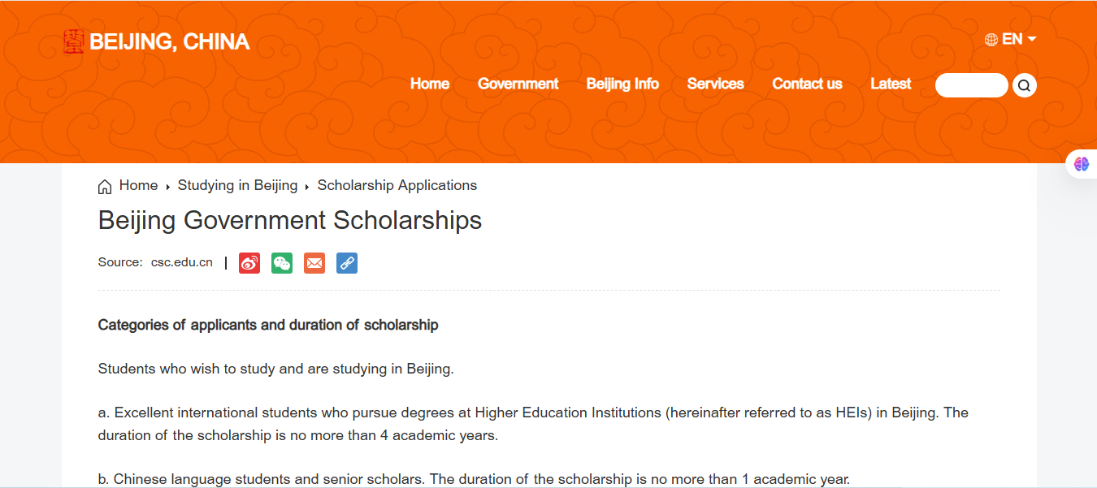
Task: Share the article by email icon
Action: click(314, 263)
